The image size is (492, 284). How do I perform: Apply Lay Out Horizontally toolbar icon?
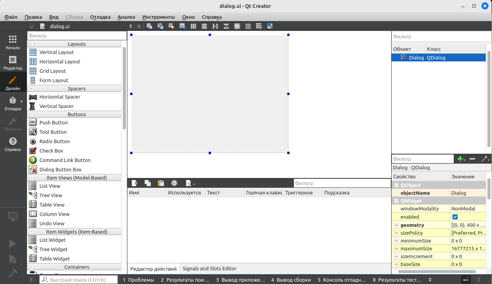coord(193,26)
